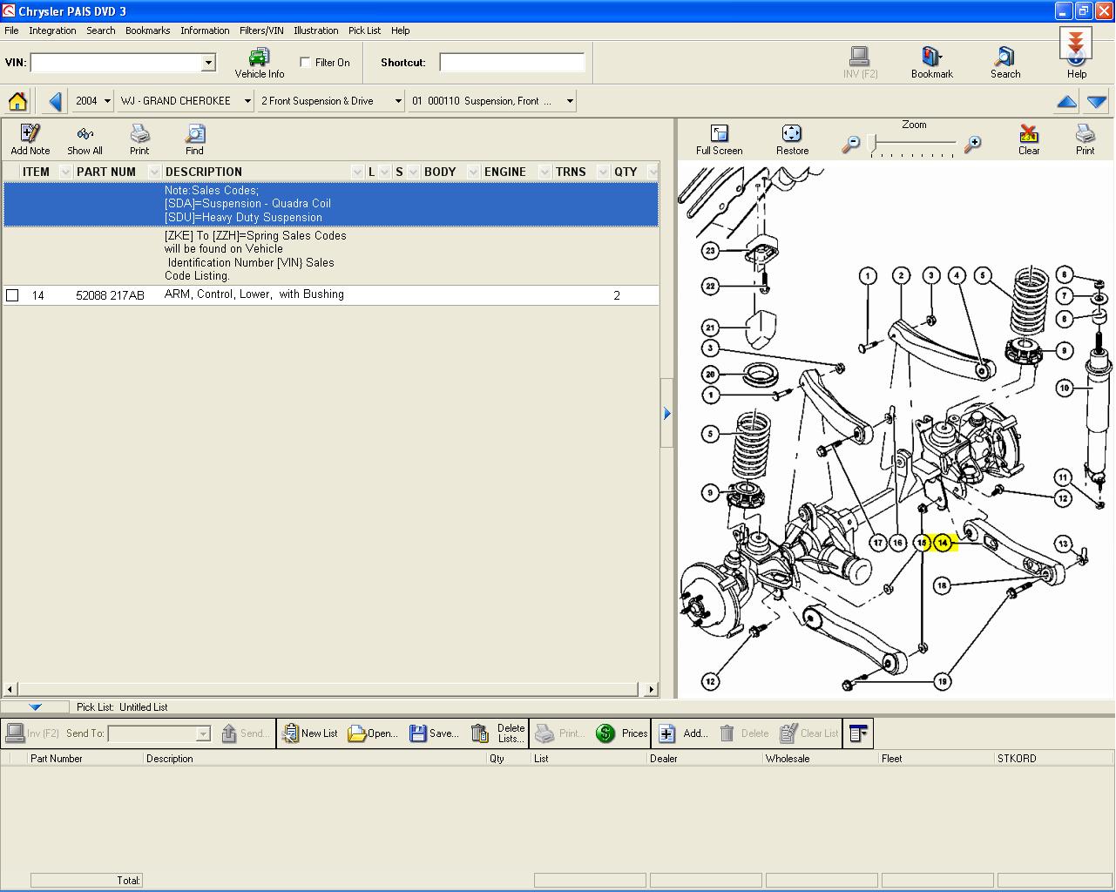The width and height of the screenshot is (1116, 892).
Task: Open the Bookmarks menu
Action: [147, 30]
